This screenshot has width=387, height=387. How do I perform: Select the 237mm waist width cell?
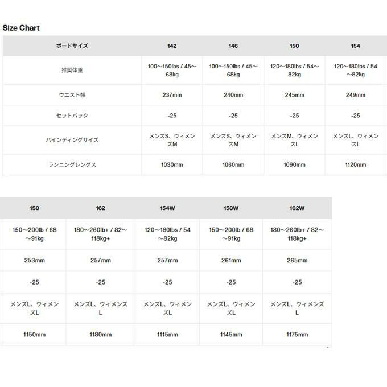click(172, 95)
